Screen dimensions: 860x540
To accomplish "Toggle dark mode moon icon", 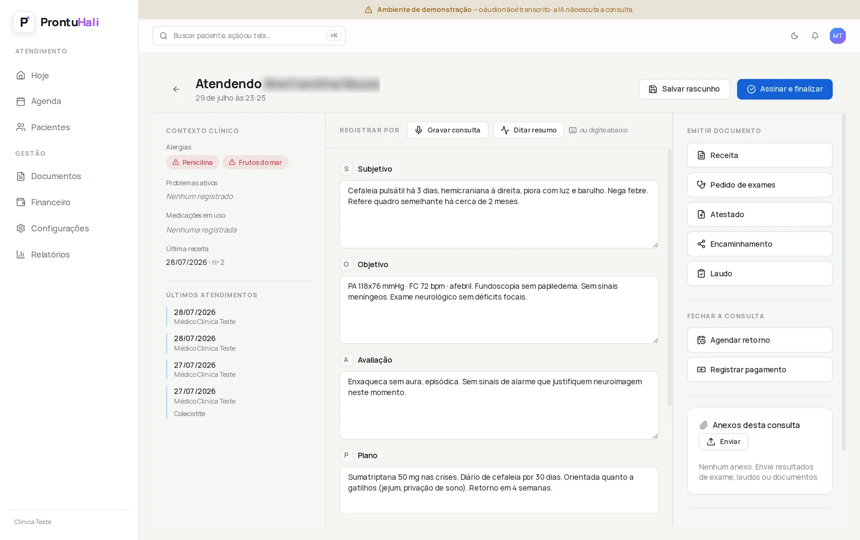I will tap(795, 36).
